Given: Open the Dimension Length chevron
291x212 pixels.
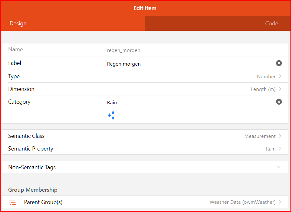Looking at the screenshot, I should 280,89.
